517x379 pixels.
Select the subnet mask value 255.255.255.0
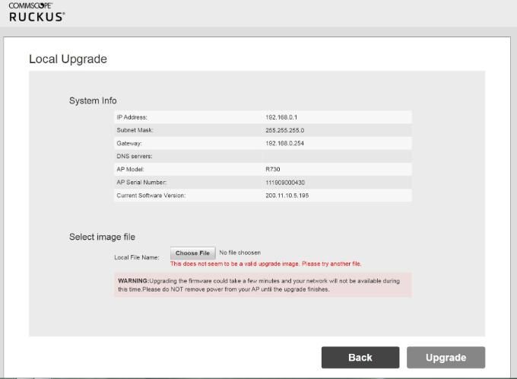click(x=284, y=130)
